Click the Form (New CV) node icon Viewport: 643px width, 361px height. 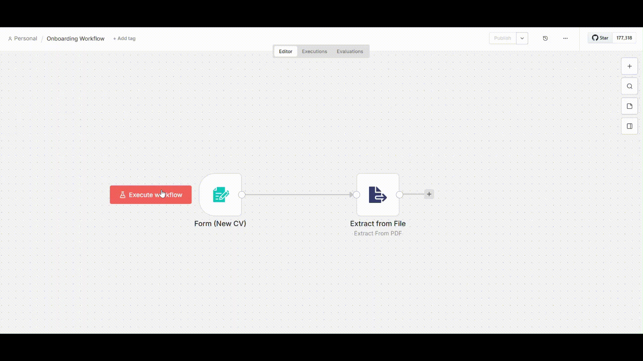(x=220, y=195)
